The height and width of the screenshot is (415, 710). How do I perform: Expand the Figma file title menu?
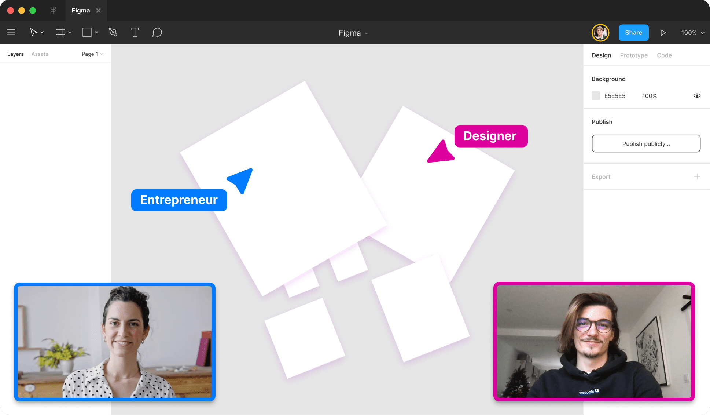click(x=353, y=33)
